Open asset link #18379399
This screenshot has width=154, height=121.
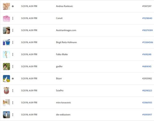pyautogui.click(x=148, y=30)
